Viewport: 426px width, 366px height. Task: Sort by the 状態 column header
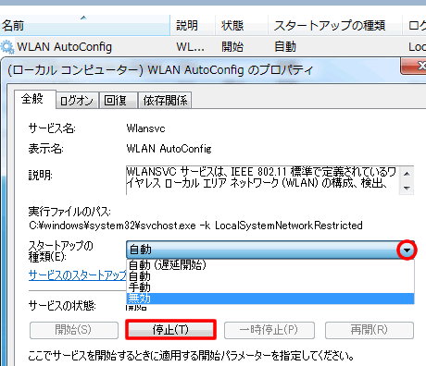pyautogui.click(x=241, y=25)
